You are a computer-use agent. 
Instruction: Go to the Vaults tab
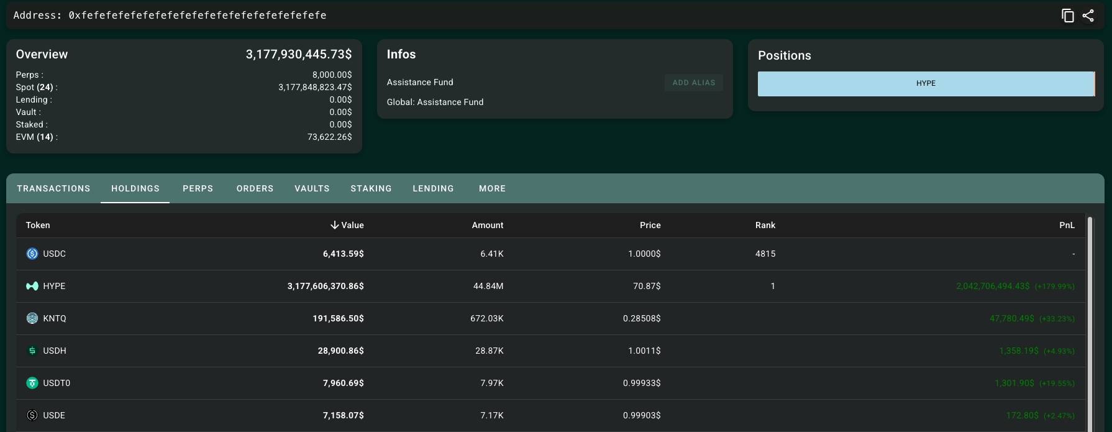[312, 188]
